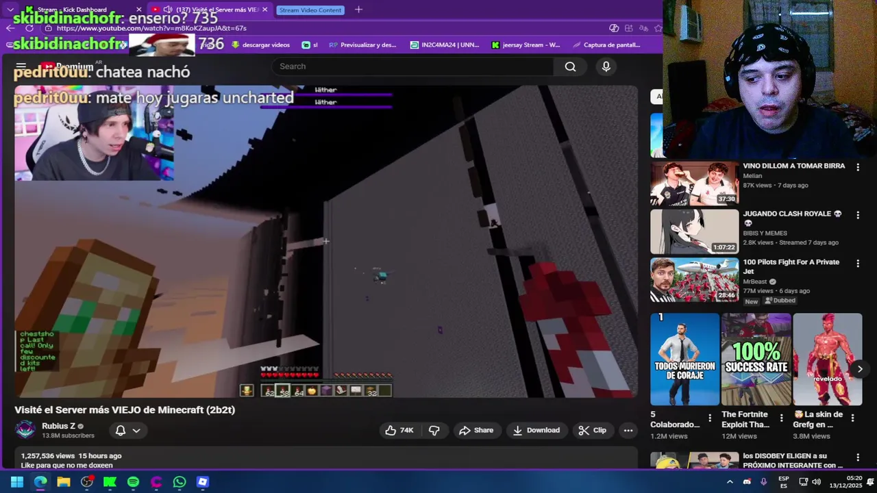Open '100 Pilots Fight For A Private Jet' thumbnail
This screenshot has height=493, width=877.
click(x=695, y=279)
